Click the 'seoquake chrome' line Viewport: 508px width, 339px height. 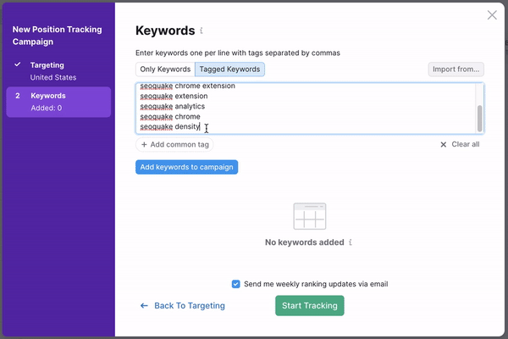(x=170, y=116)
